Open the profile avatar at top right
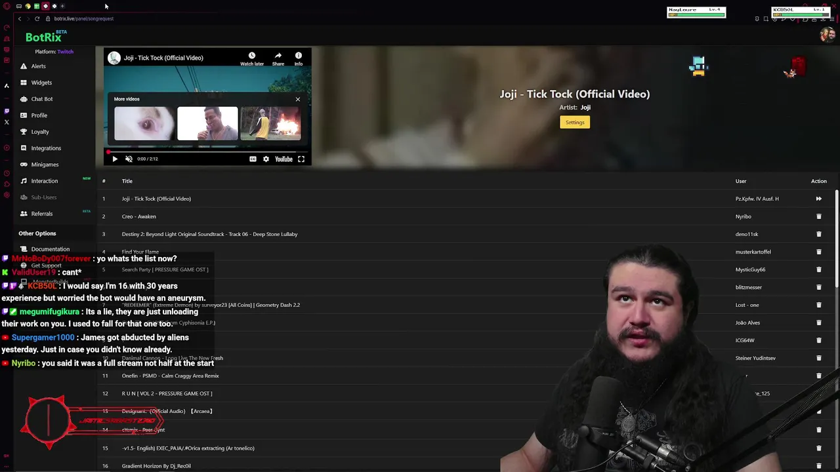This screenshot has height=472, width=840. 828,35
